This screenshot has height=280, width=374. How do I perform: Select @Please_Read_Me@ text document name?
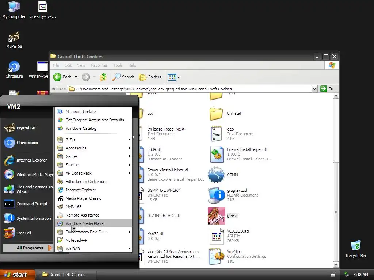[x=166, y=129]
